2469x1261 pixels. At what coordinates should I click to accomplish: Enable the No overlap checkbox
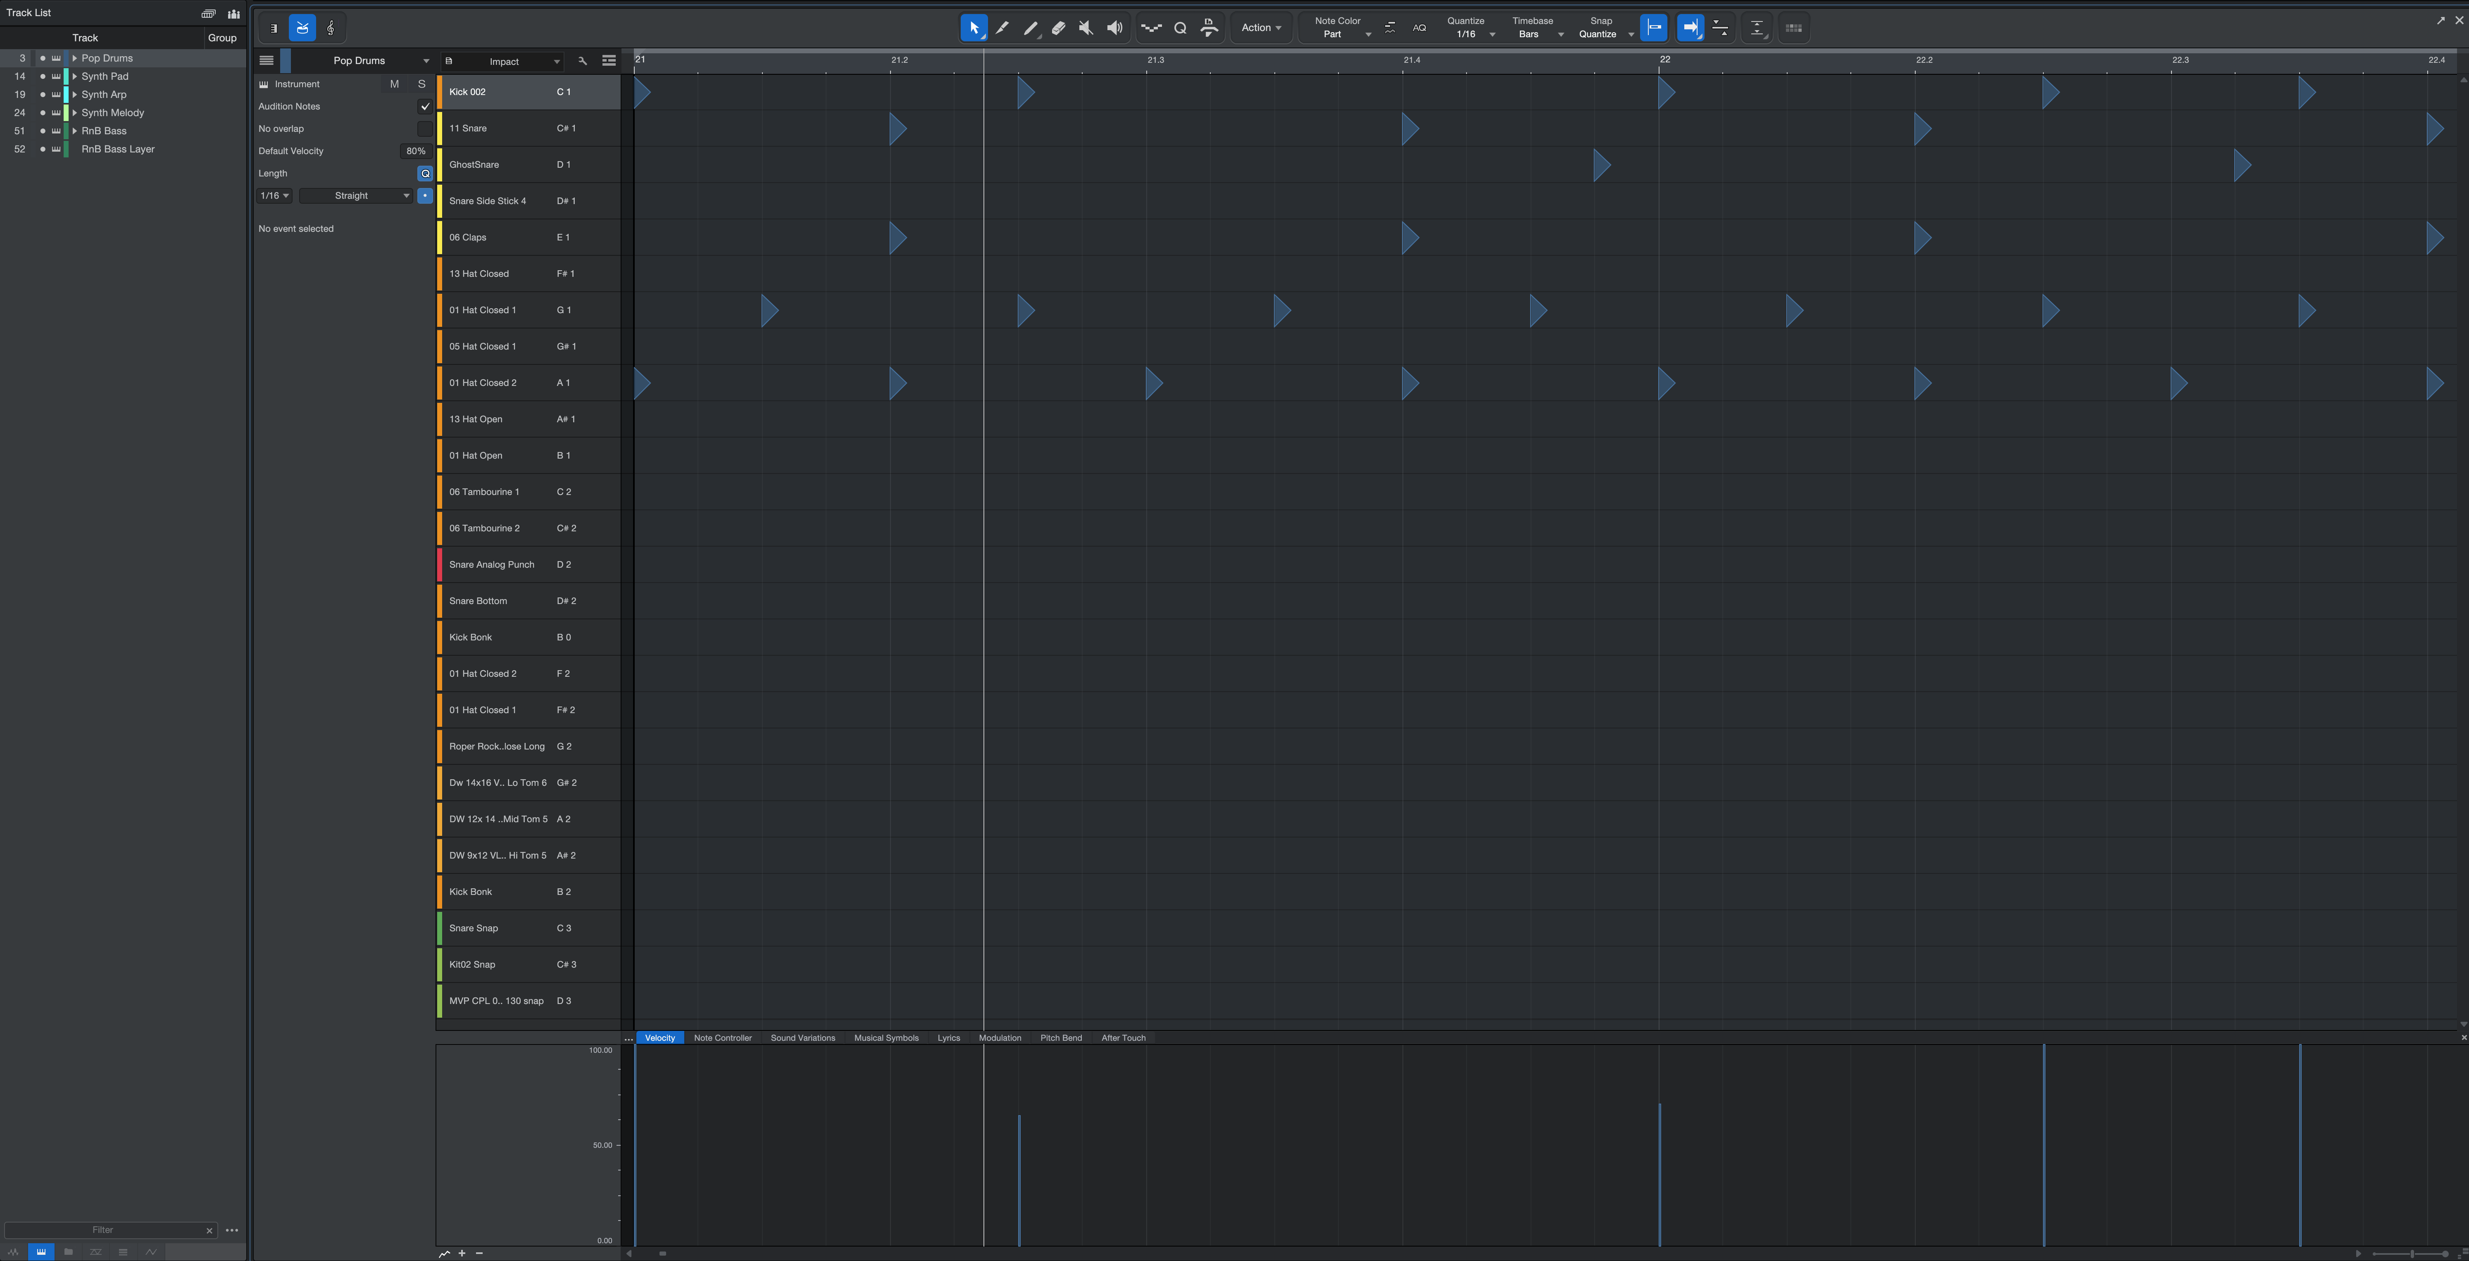coord(425,128)
